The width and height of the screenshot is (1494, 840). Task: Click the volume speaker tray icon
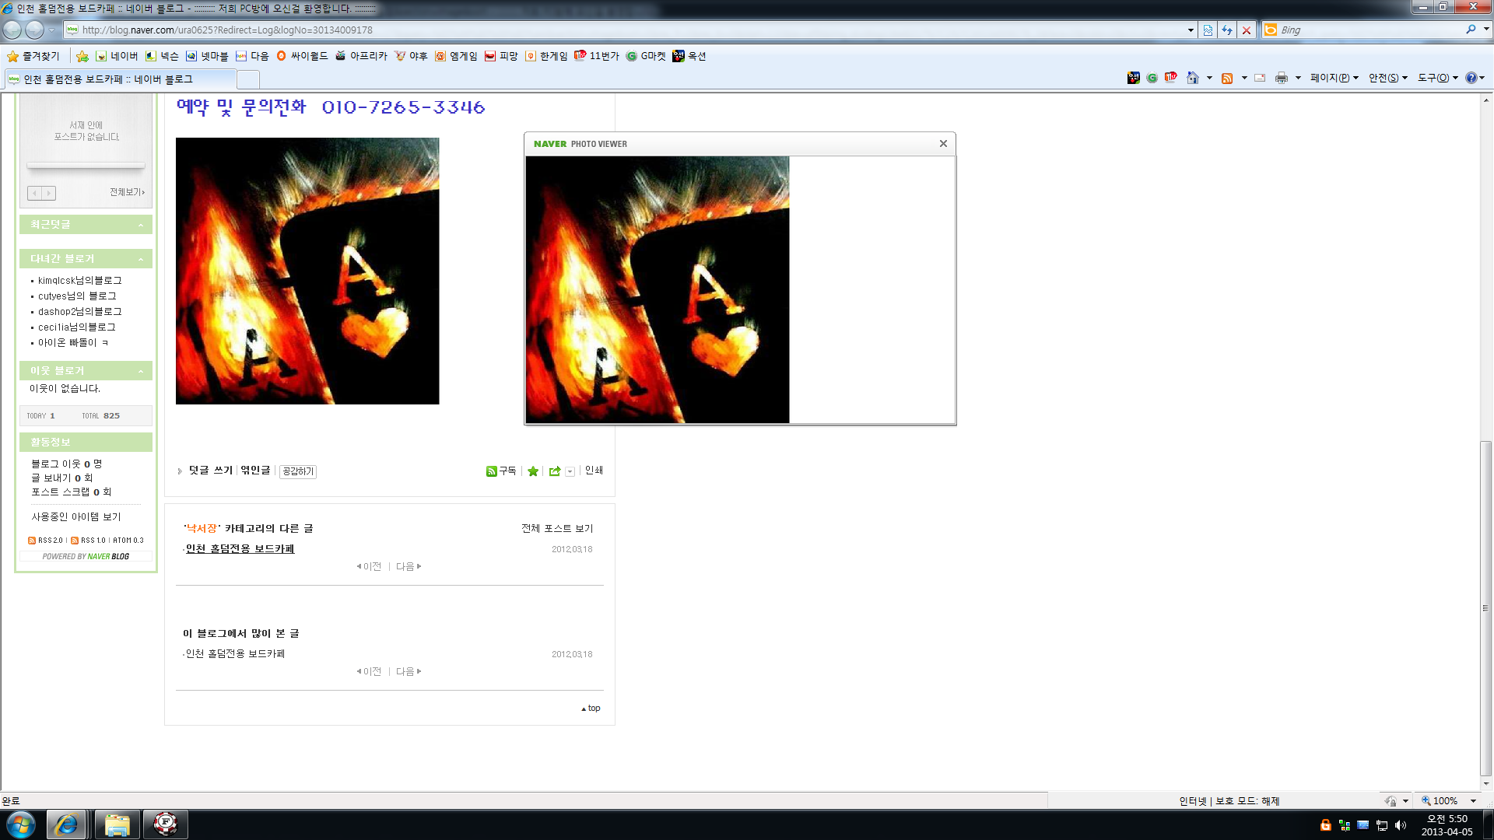[1401, 825]
